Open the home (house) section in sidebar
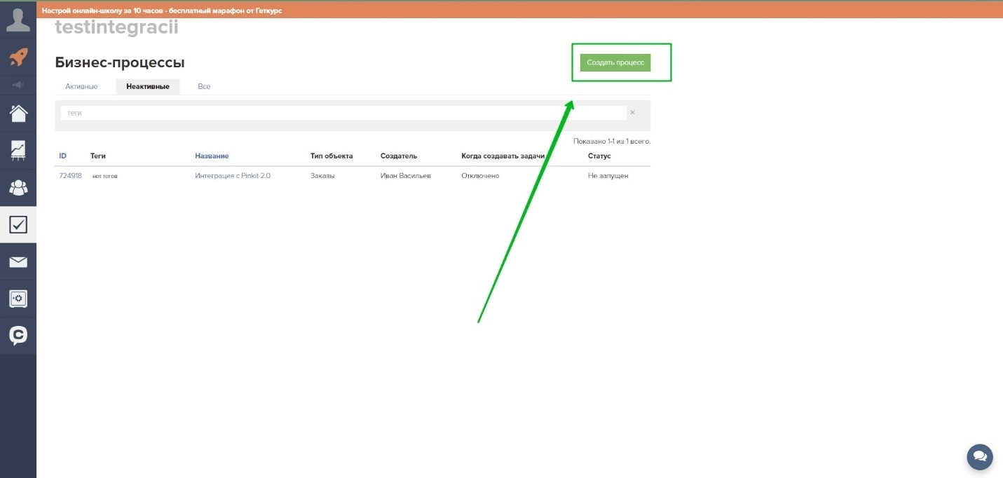 tap(18, 113)
